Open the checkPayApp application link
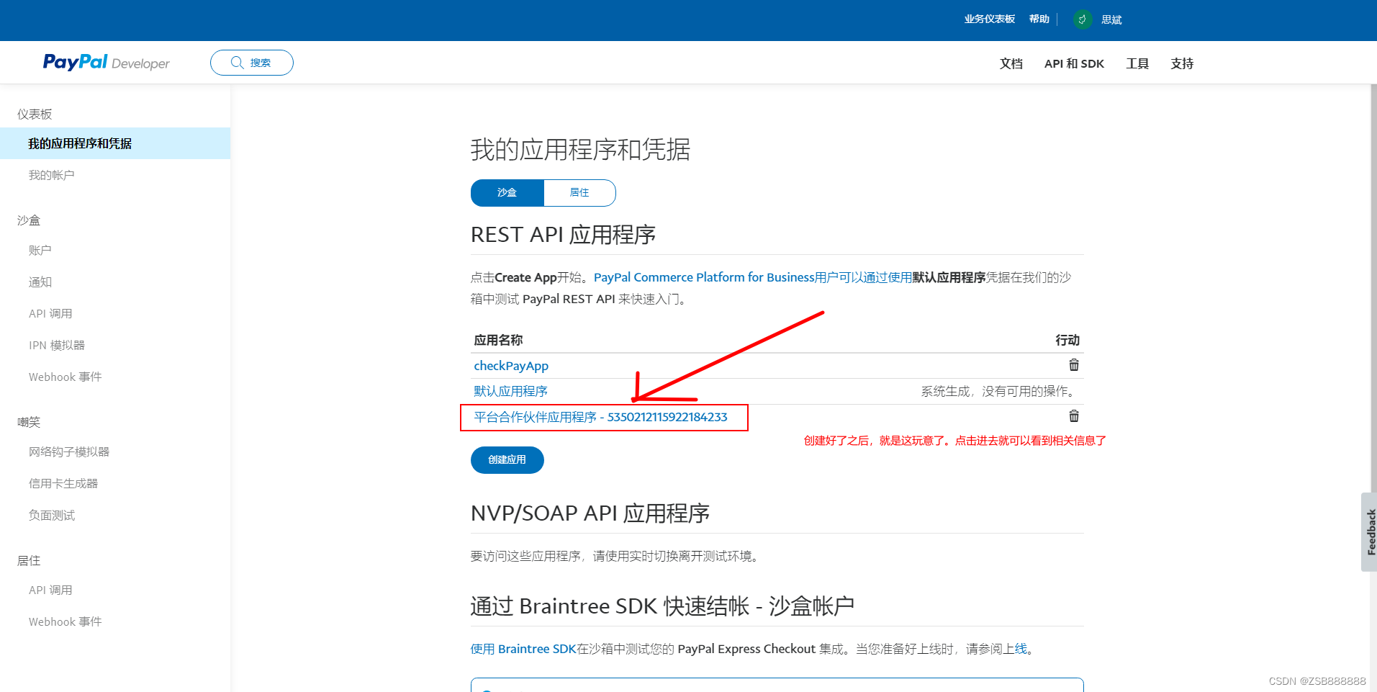 tap(511, 366)
